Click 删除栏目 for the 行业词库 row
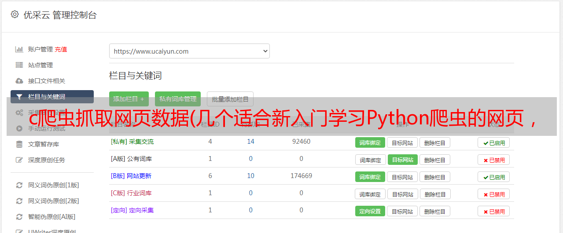563x233 pixels. (x=435, y=194)
